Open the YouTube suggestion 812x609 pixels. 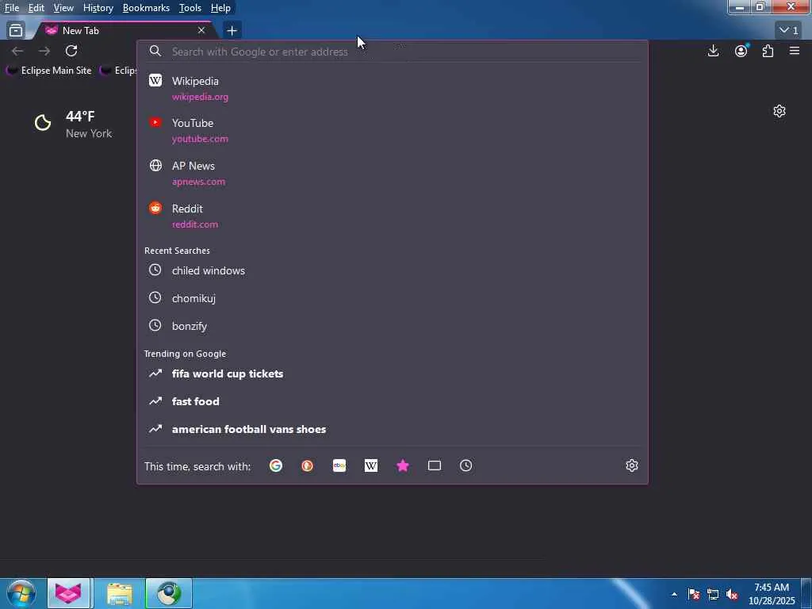[393, 131]
